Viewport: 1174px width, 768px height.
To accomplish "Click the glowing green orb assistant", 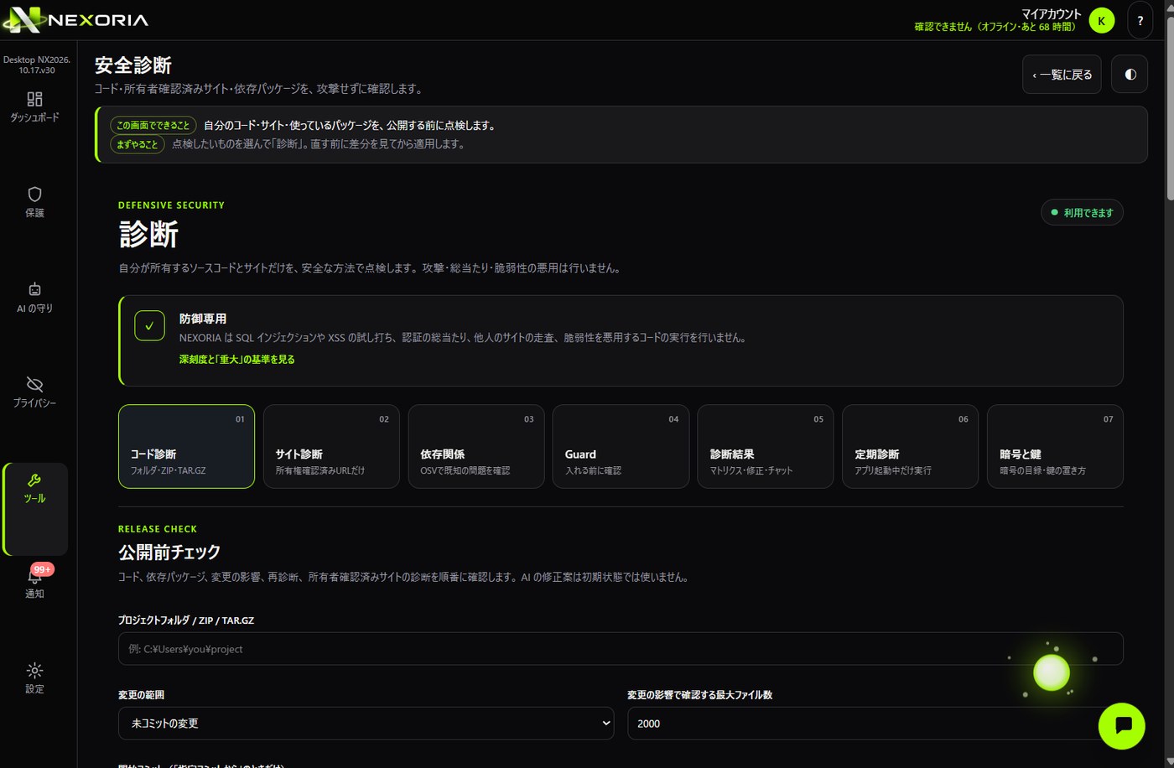I will [1052, 672].
